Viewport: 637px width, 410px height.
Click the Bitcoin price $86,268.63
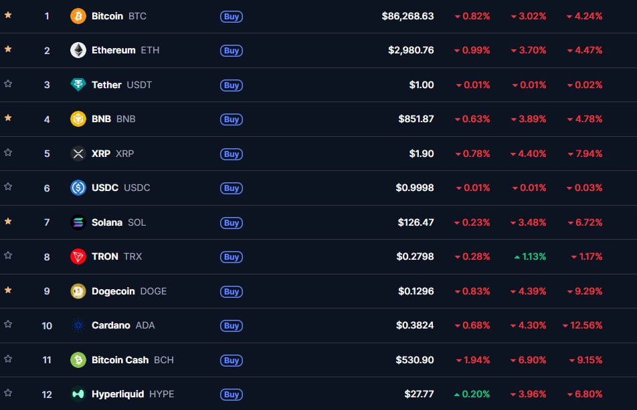[407, 16]
